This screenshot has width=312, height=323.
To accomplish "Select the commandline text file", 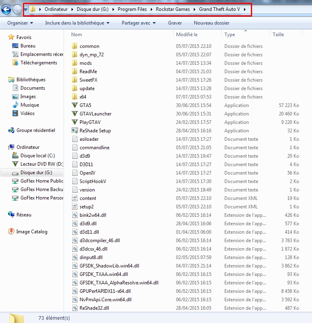I will tap(94, 148).
